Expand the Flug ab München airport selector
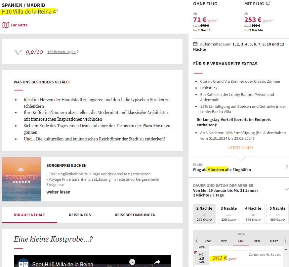Viewport: 289px width, 267px height. point(239,167)
